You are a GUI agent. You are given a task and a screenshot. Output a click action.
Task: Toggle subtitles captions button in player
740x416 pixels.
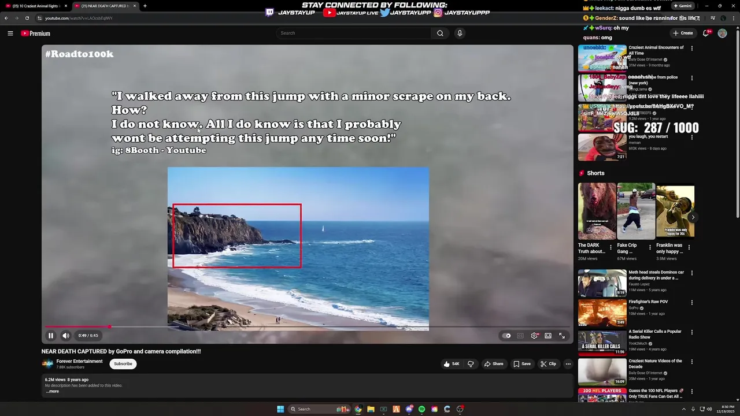click(520, 336)
